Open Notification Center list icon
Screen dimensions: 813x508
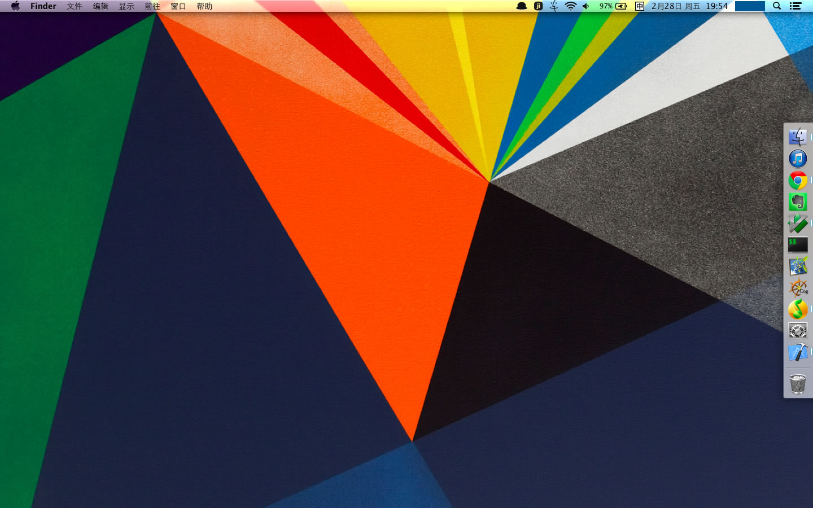click(795, 6)
